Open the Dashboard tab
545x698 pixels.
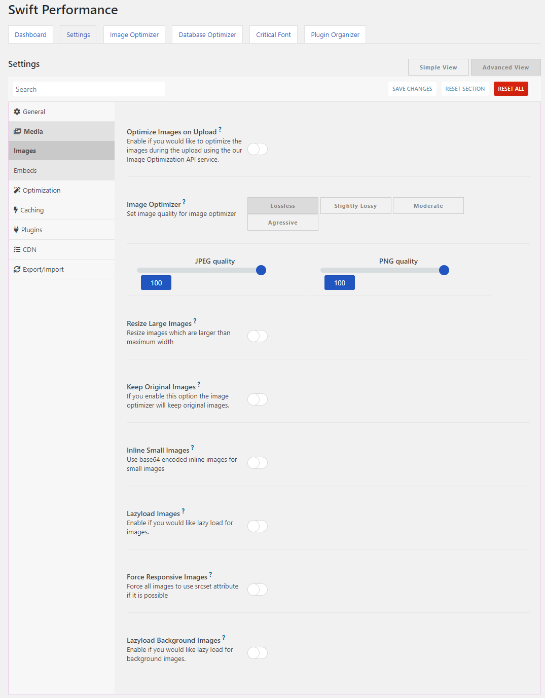[30, 34]
